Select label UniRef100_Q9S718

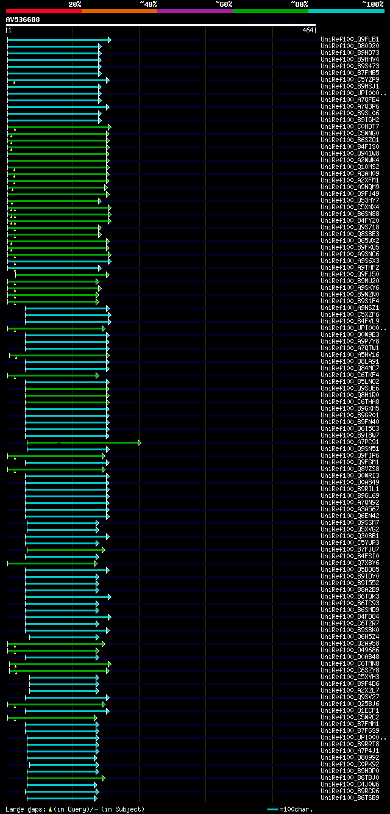[x=350, y=227]
